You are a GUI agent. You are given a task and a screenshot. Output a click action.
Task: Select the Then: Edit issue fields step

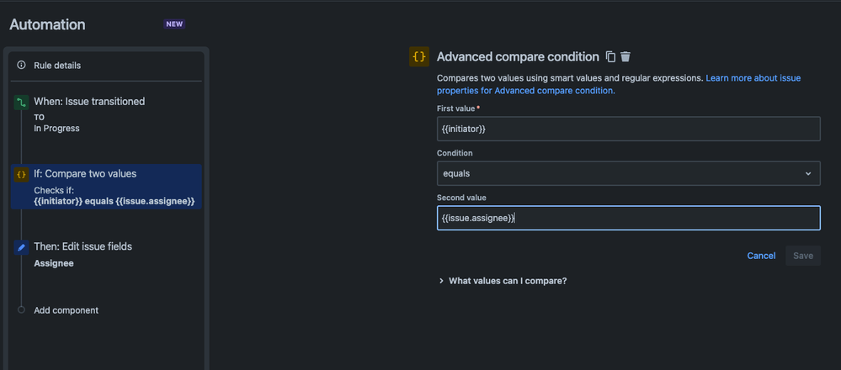tap(83, 247)
